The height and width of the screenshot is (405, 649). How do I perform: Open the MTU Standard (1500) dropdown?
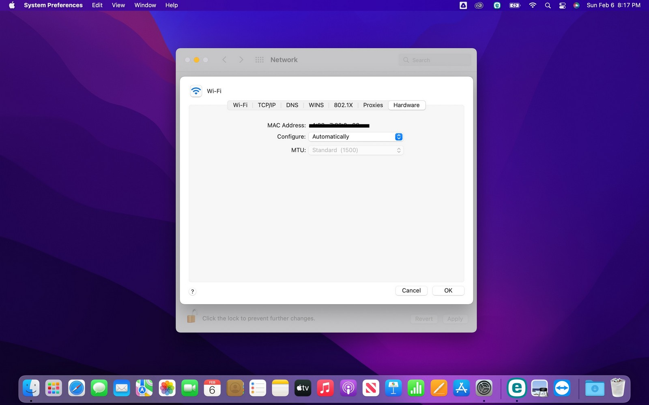[x=356, y=150]
